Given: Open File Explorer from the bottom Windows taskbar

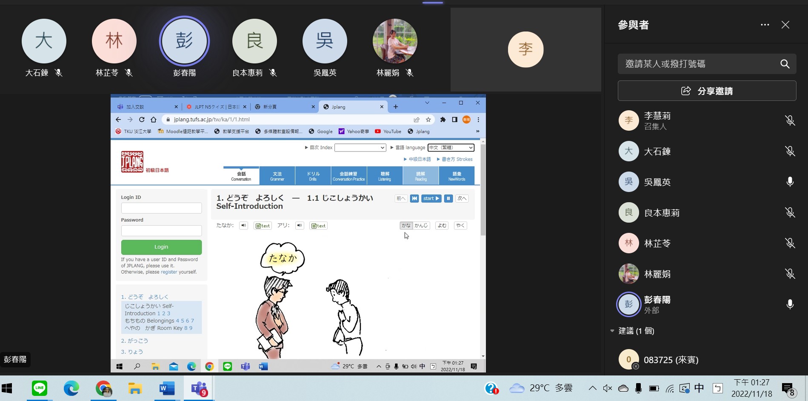Looking at the screenshot, I should (135, 388).
